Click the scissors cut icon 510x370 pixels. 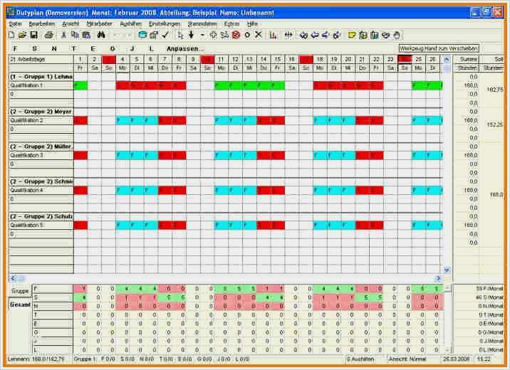(x=64, y=35)
